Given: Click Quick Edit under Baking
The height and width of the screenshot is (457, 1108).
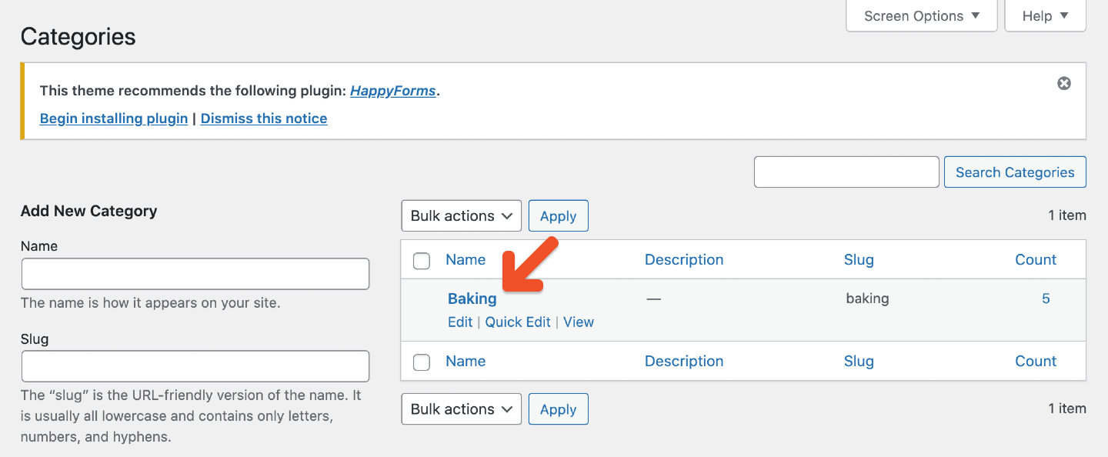Looking at the screenshot, I should (518, 322).
